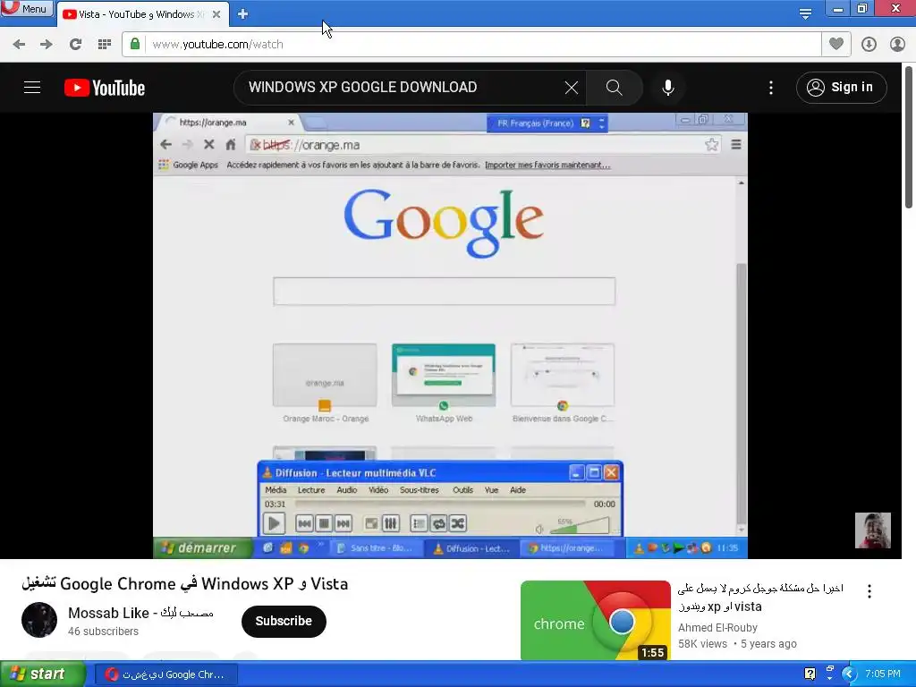Screen dimensions: 916x687
Task: Open the recommended video title in Arabic
Action: pos(760,597)
